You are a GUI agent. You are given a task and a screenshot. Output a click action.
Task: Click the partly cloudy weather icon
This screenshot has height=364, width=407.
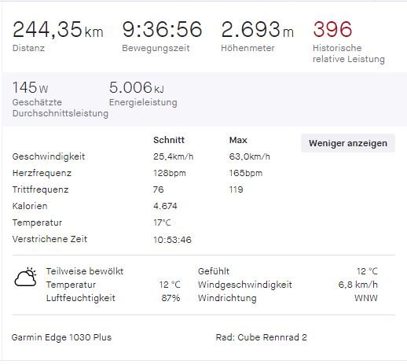[x=26, y=278]
